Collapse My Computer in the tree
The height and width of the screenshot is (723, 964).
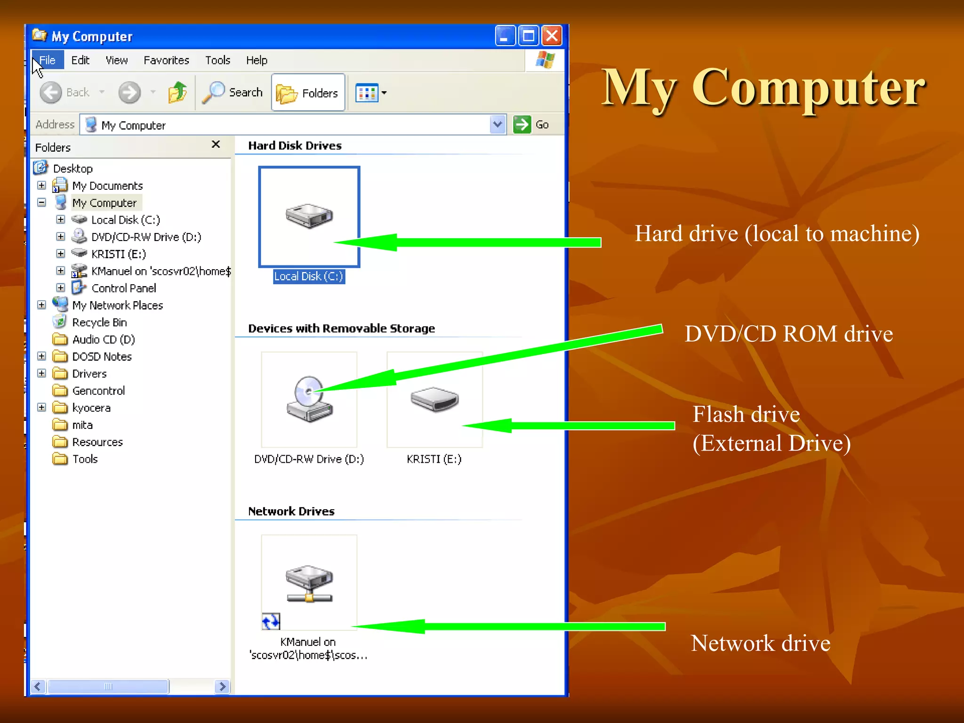click(x=42, y=202)
